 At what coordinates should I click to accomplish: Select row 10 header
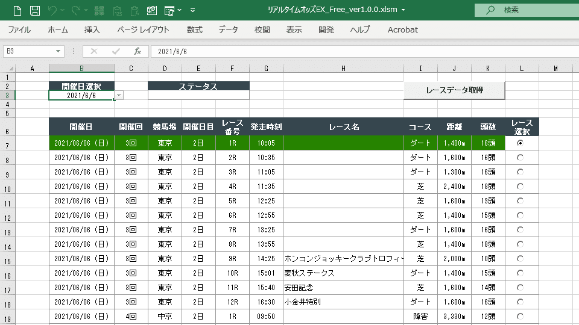coord(7,187)
